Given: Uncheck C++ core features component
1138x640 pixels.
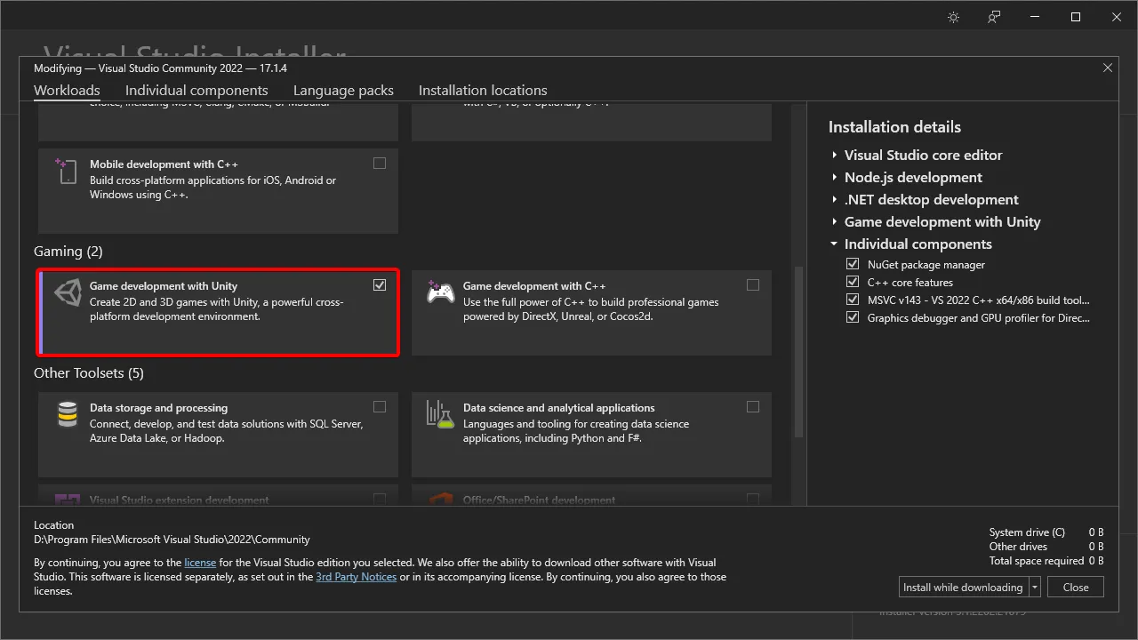Looking at the screenshot, I should (x=853, y=282).
